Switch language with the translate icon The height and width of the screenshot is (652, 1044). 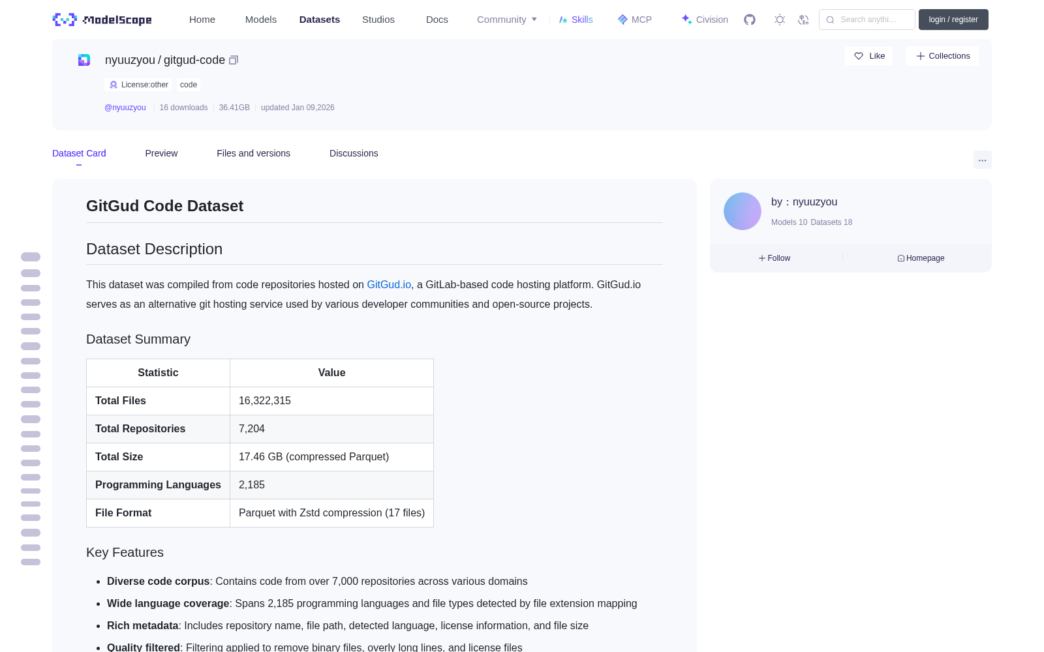[x=803, y=20]
